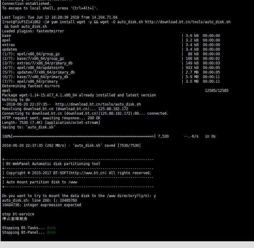Click '10484736: integer expression expected' line
Image resolution: width=254 pixels, height=248 pixels.
pyautogui.click(x=42, y=205)
